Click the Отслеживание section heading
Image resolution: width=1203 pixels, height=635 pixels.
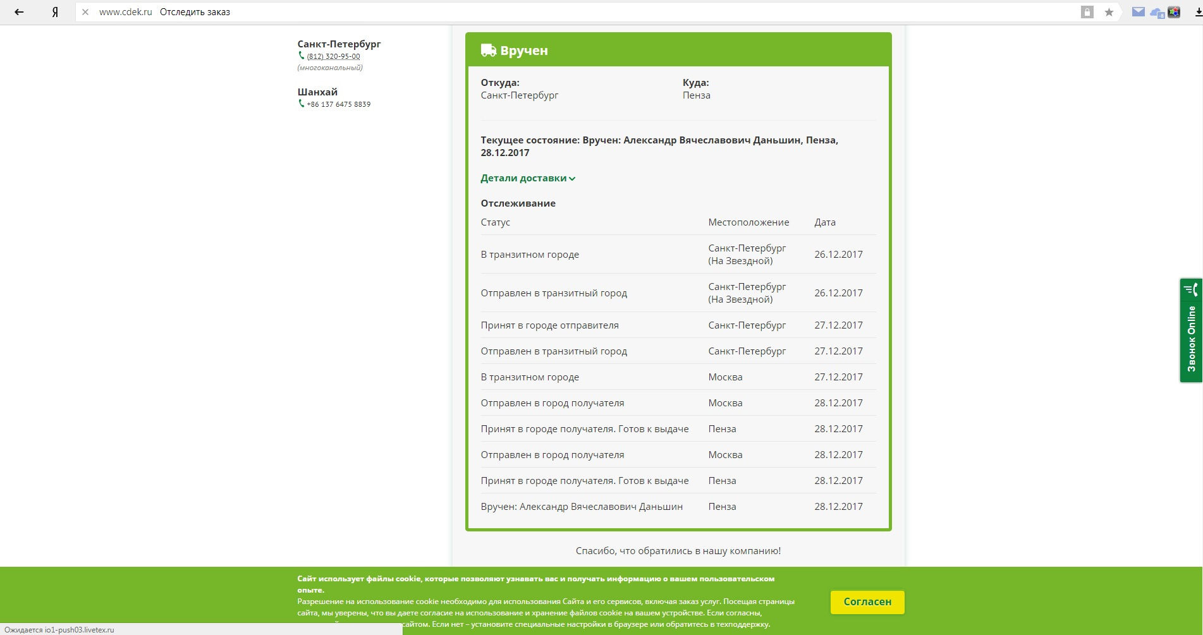518,203
